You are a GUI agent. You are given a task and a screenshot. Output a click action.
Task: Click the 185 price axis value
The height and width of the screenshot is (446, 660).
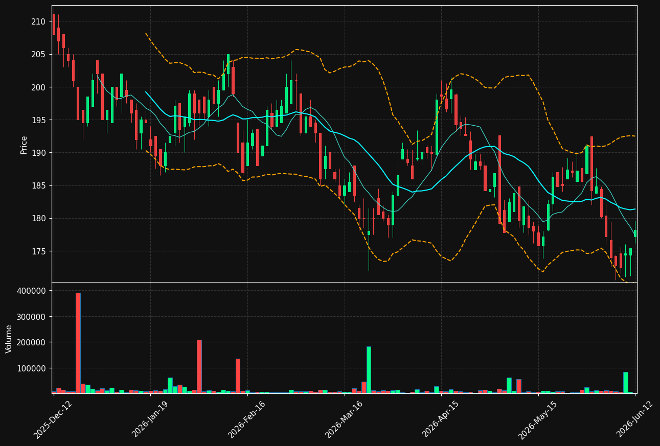click(x=38, y=186)
